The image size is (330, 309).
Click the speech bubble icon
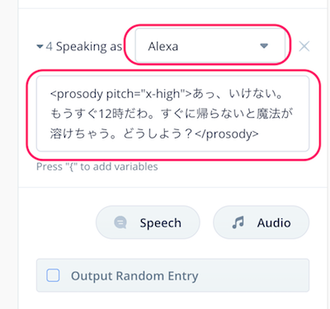[120, 222]
